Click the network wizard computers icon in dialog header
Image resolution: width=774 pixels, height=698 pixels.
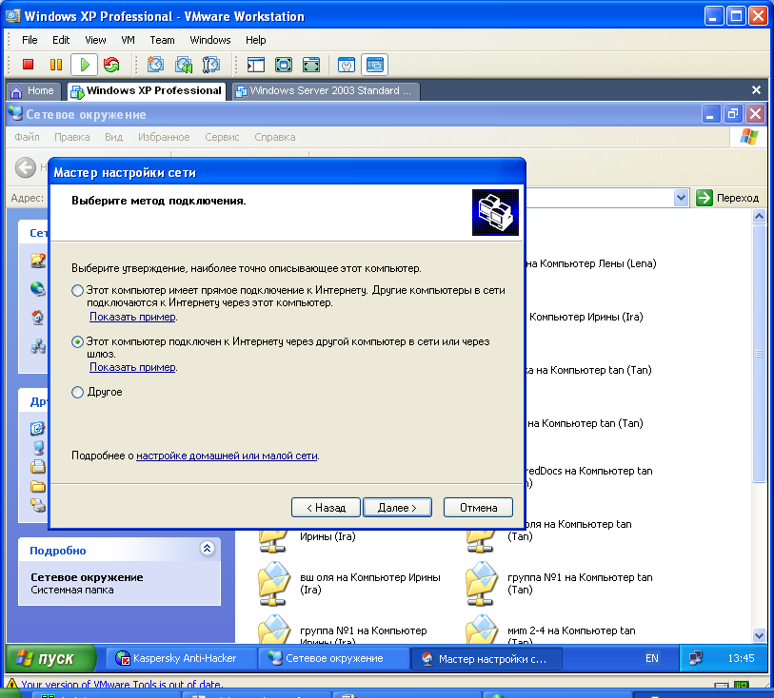click(495, 212)
